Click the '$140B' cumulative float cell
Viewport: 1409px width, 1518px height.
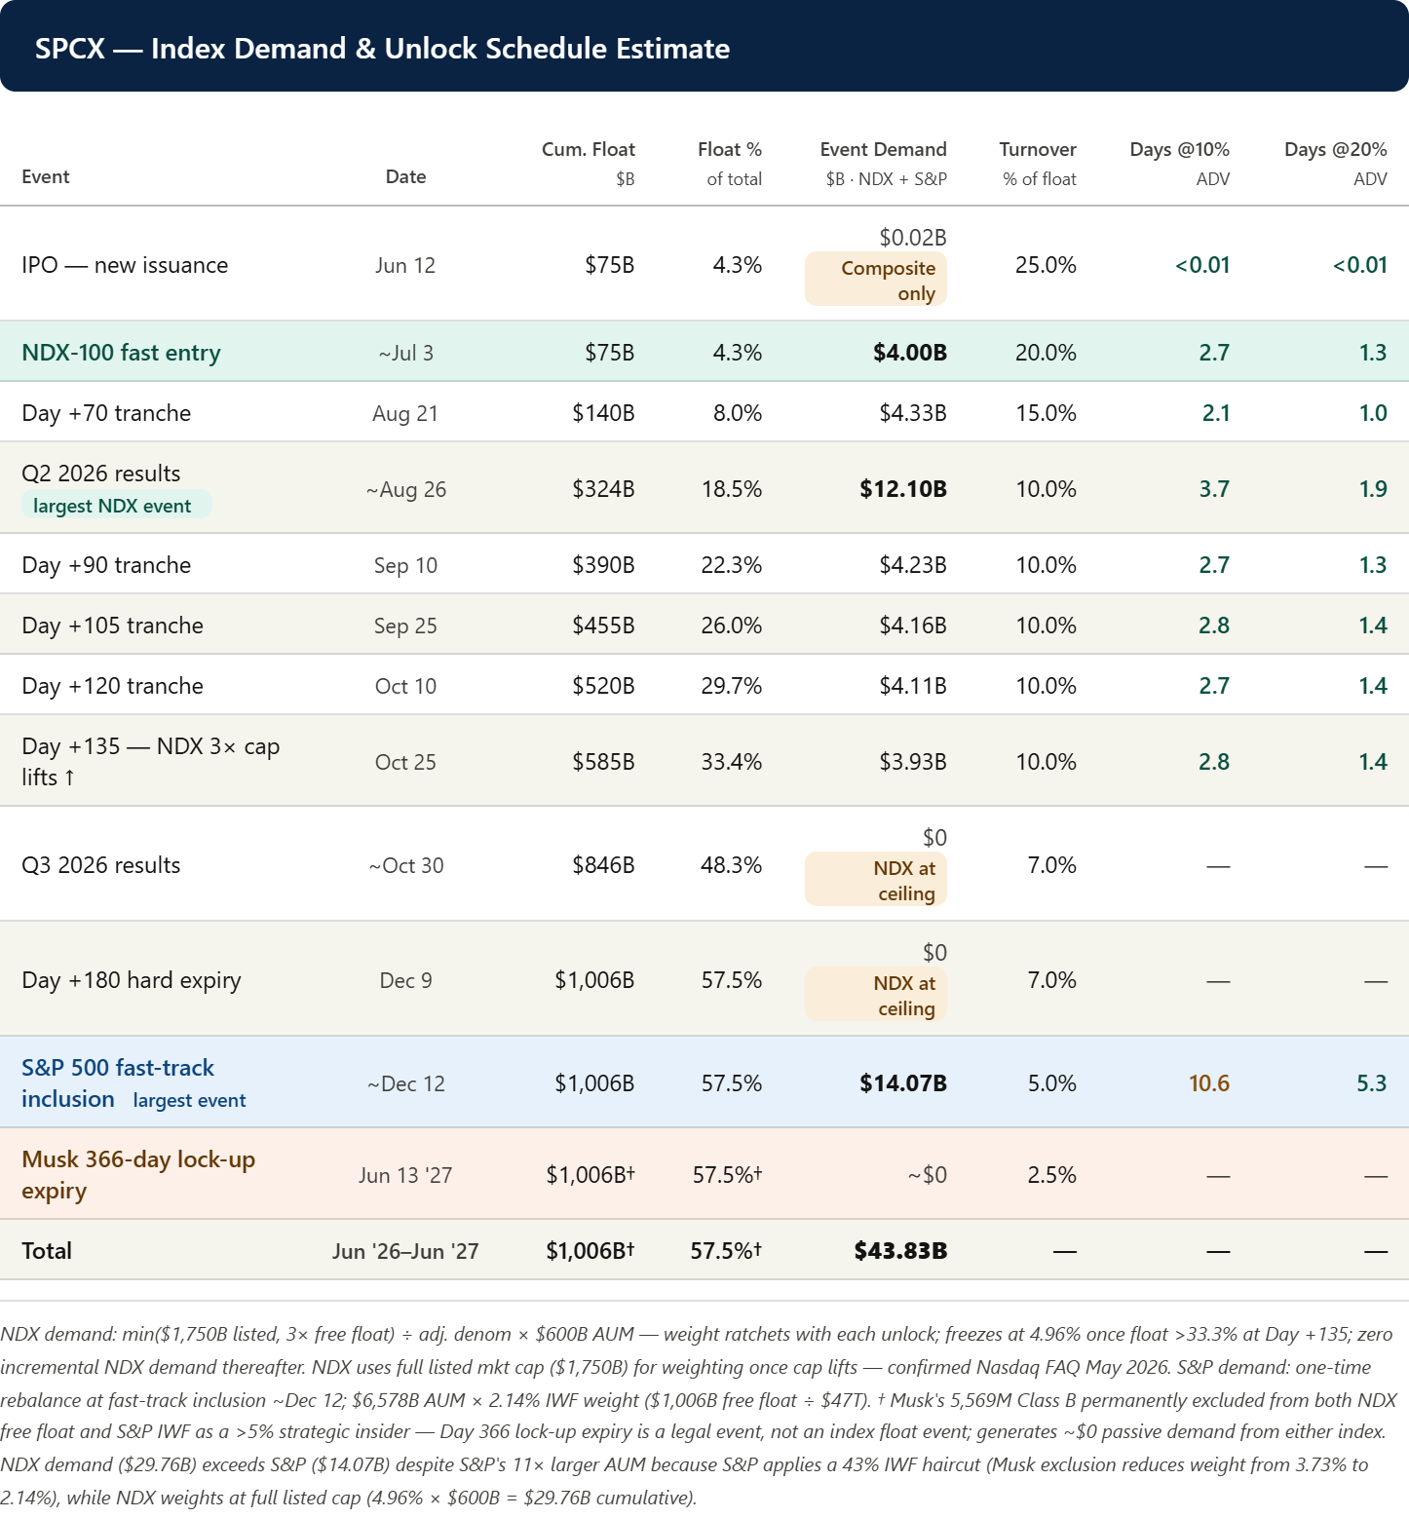(x=603, y=413)
